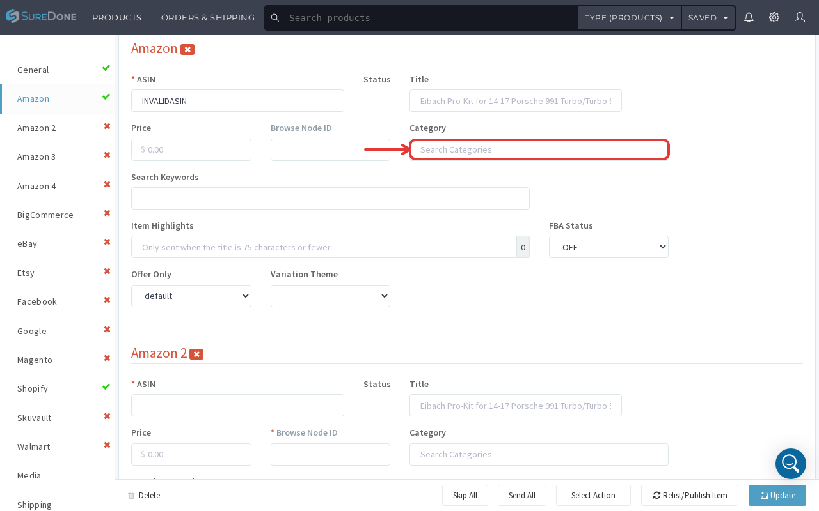Open the TYPE (PRODUCTS) dropdown
819x511 pixels.
point(630,18)
